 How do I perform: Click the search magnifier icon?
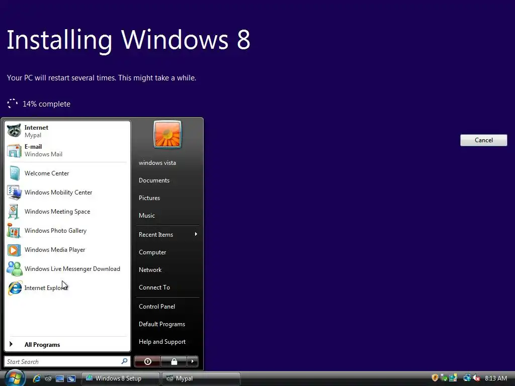click(125, 361)
